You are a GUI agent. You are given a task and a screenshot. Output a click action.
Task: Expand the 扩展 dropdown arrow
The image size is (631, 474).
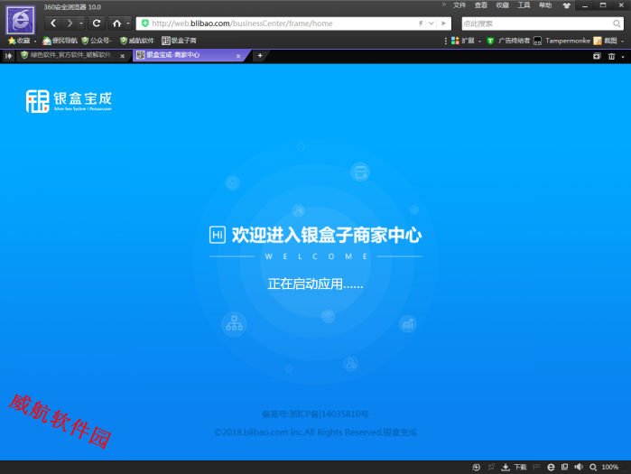(479, 41)
